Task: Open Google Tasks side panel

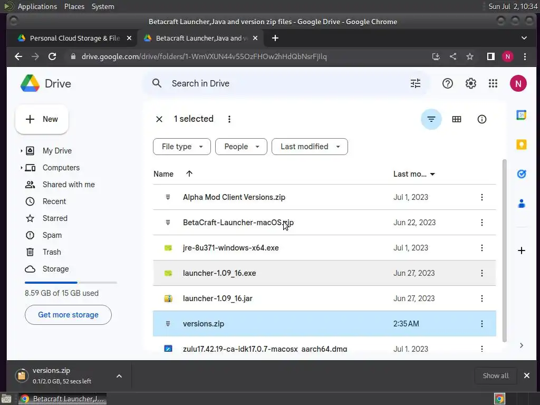Action: pyautogui.click(x=521, y=174)
